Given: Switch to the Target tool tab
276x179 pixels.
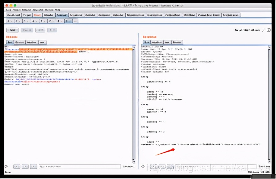Looking at the screenshot, I should click(x=27, y=15).
